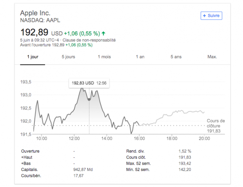This screenshot has height=187, width=243.
Task: Click the Capitalis. row label
Action: [29, 170]
